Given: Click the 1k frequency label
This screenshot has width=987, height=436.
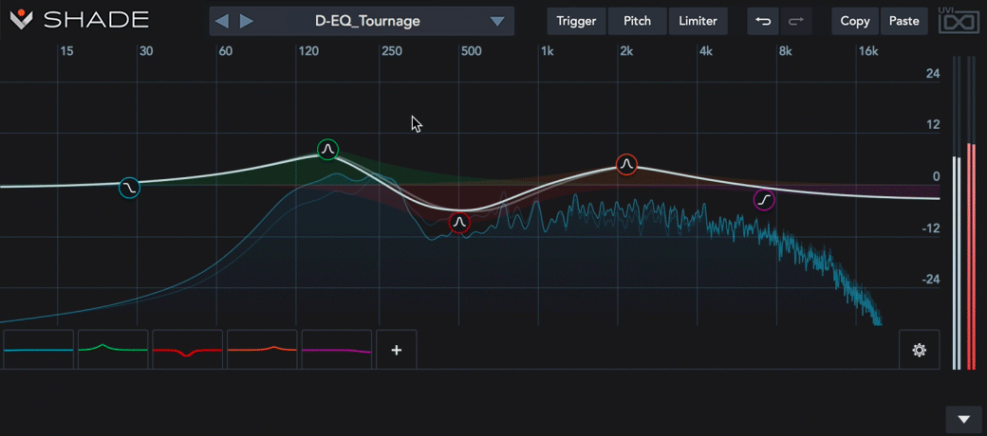Looking at the screenshot, I should click(x=547, y=51).
